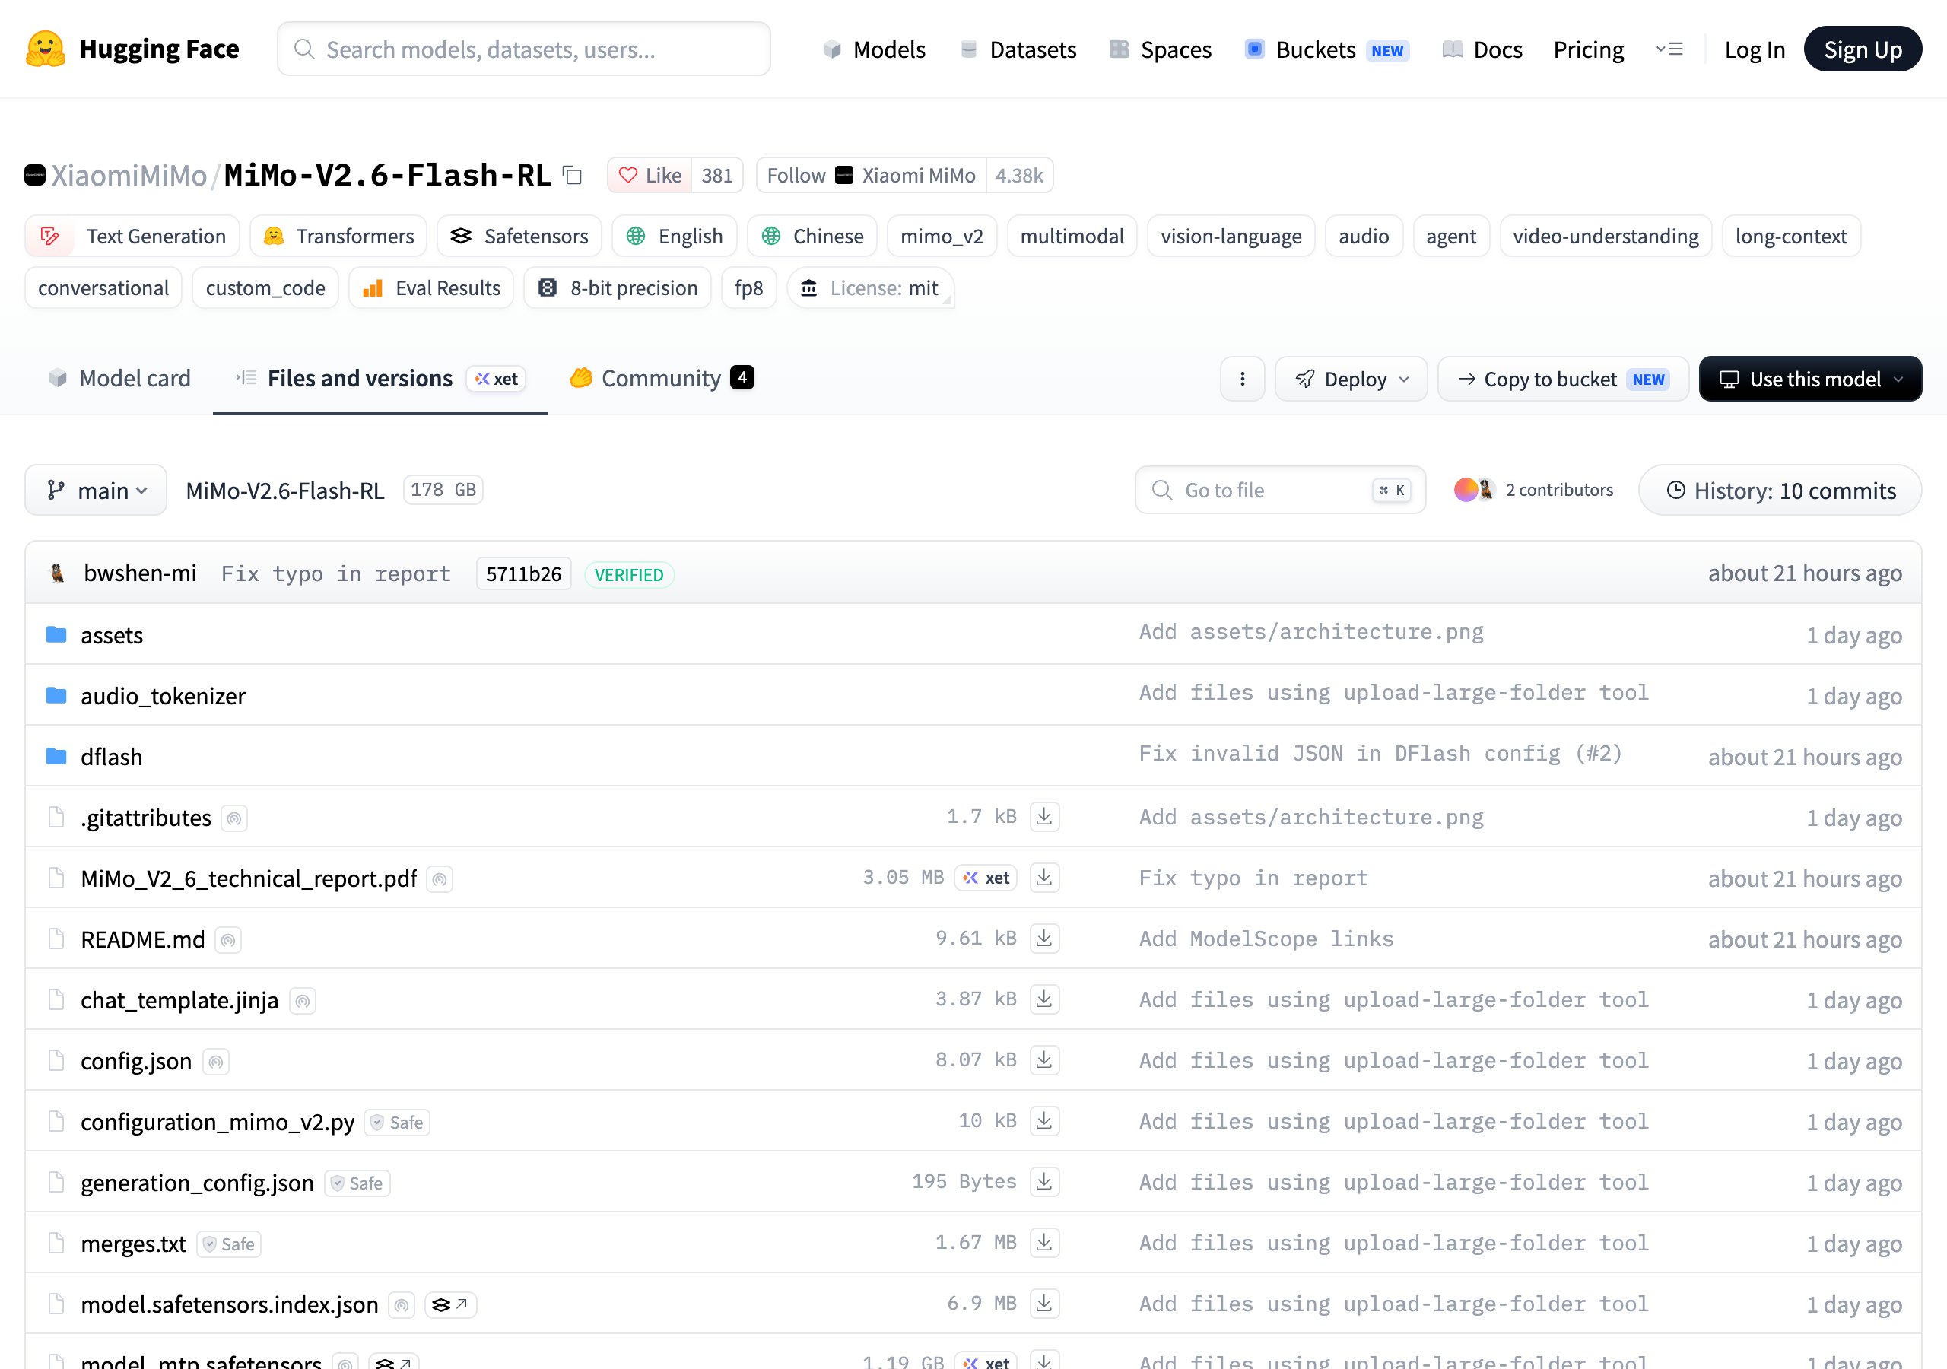
Task: Expand the License: mit tag details
Action: tap(871, 288)
